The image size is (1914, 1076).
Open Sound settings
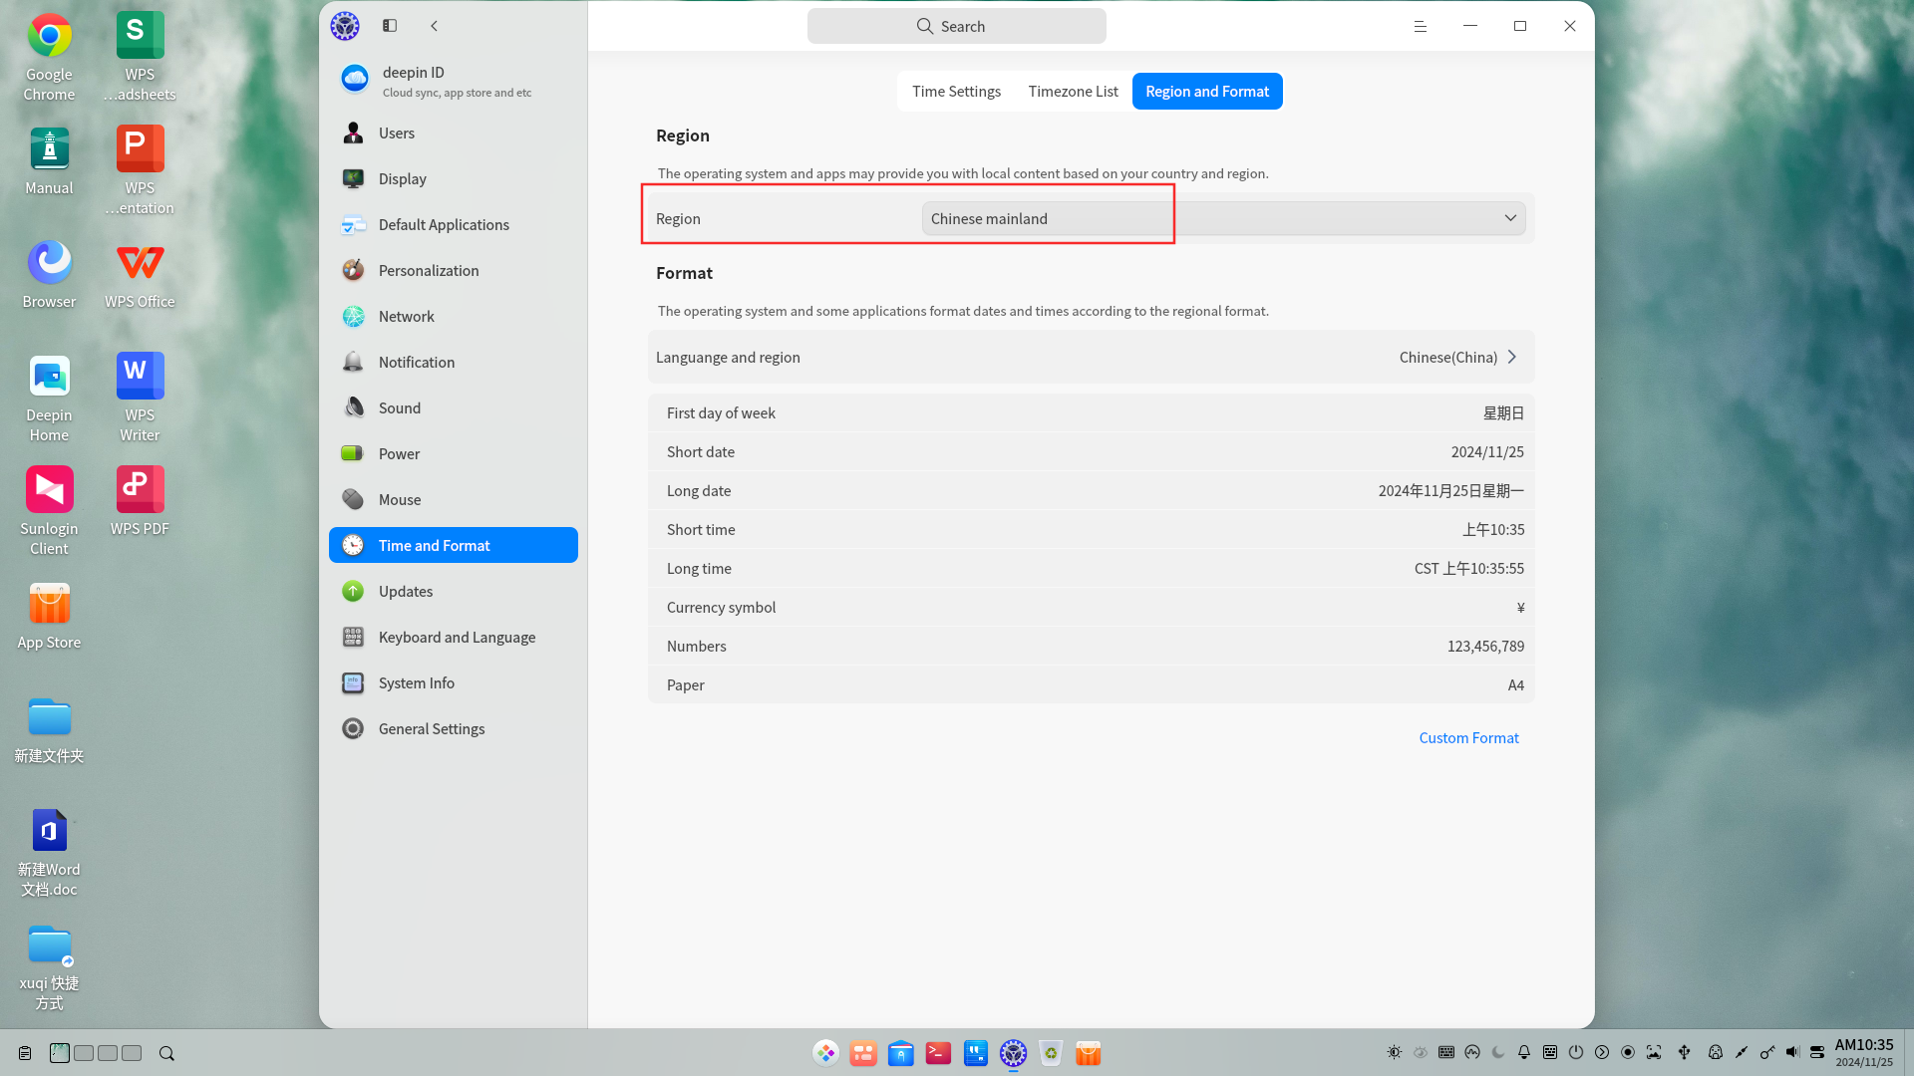tap(454, 407)
